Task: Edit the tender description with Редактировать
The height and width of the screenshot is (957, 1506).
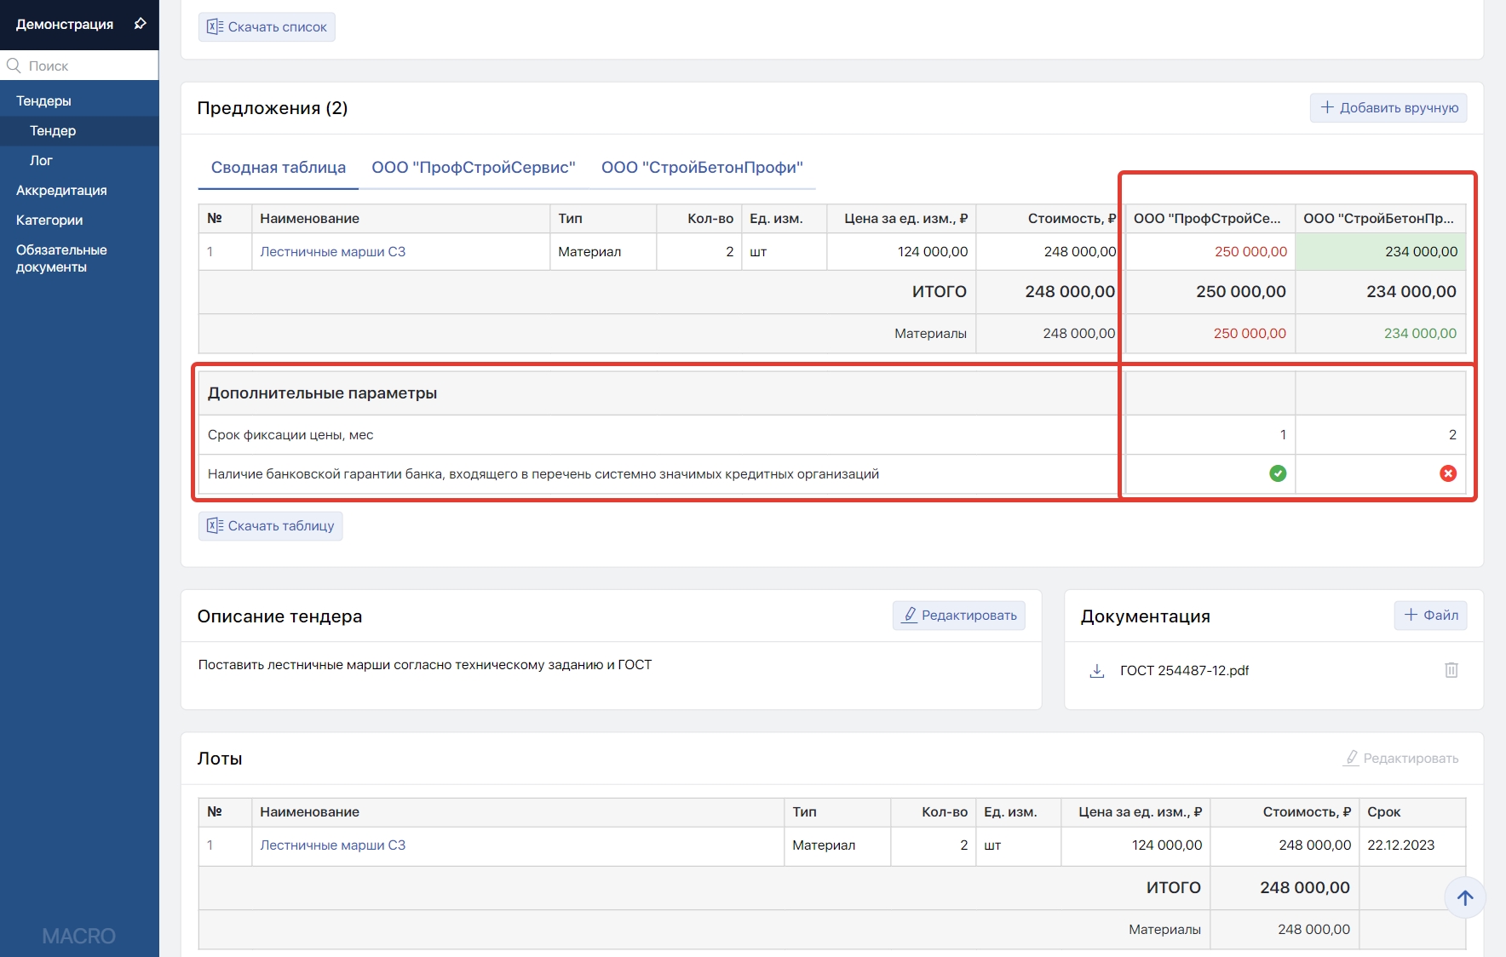Action: click(x=958, y=616)
